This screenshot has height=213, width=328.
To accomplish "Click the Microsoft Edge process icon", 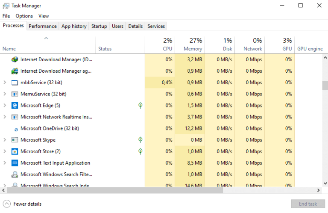I will [15, 105].
